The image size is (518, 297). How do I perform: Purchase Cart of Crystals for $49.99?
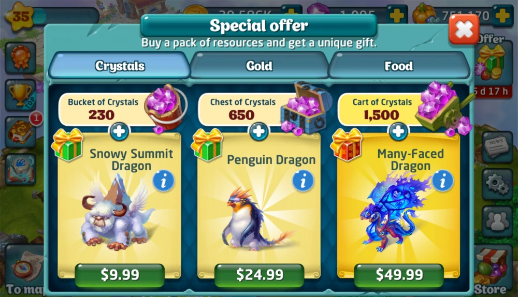[399, 275]
